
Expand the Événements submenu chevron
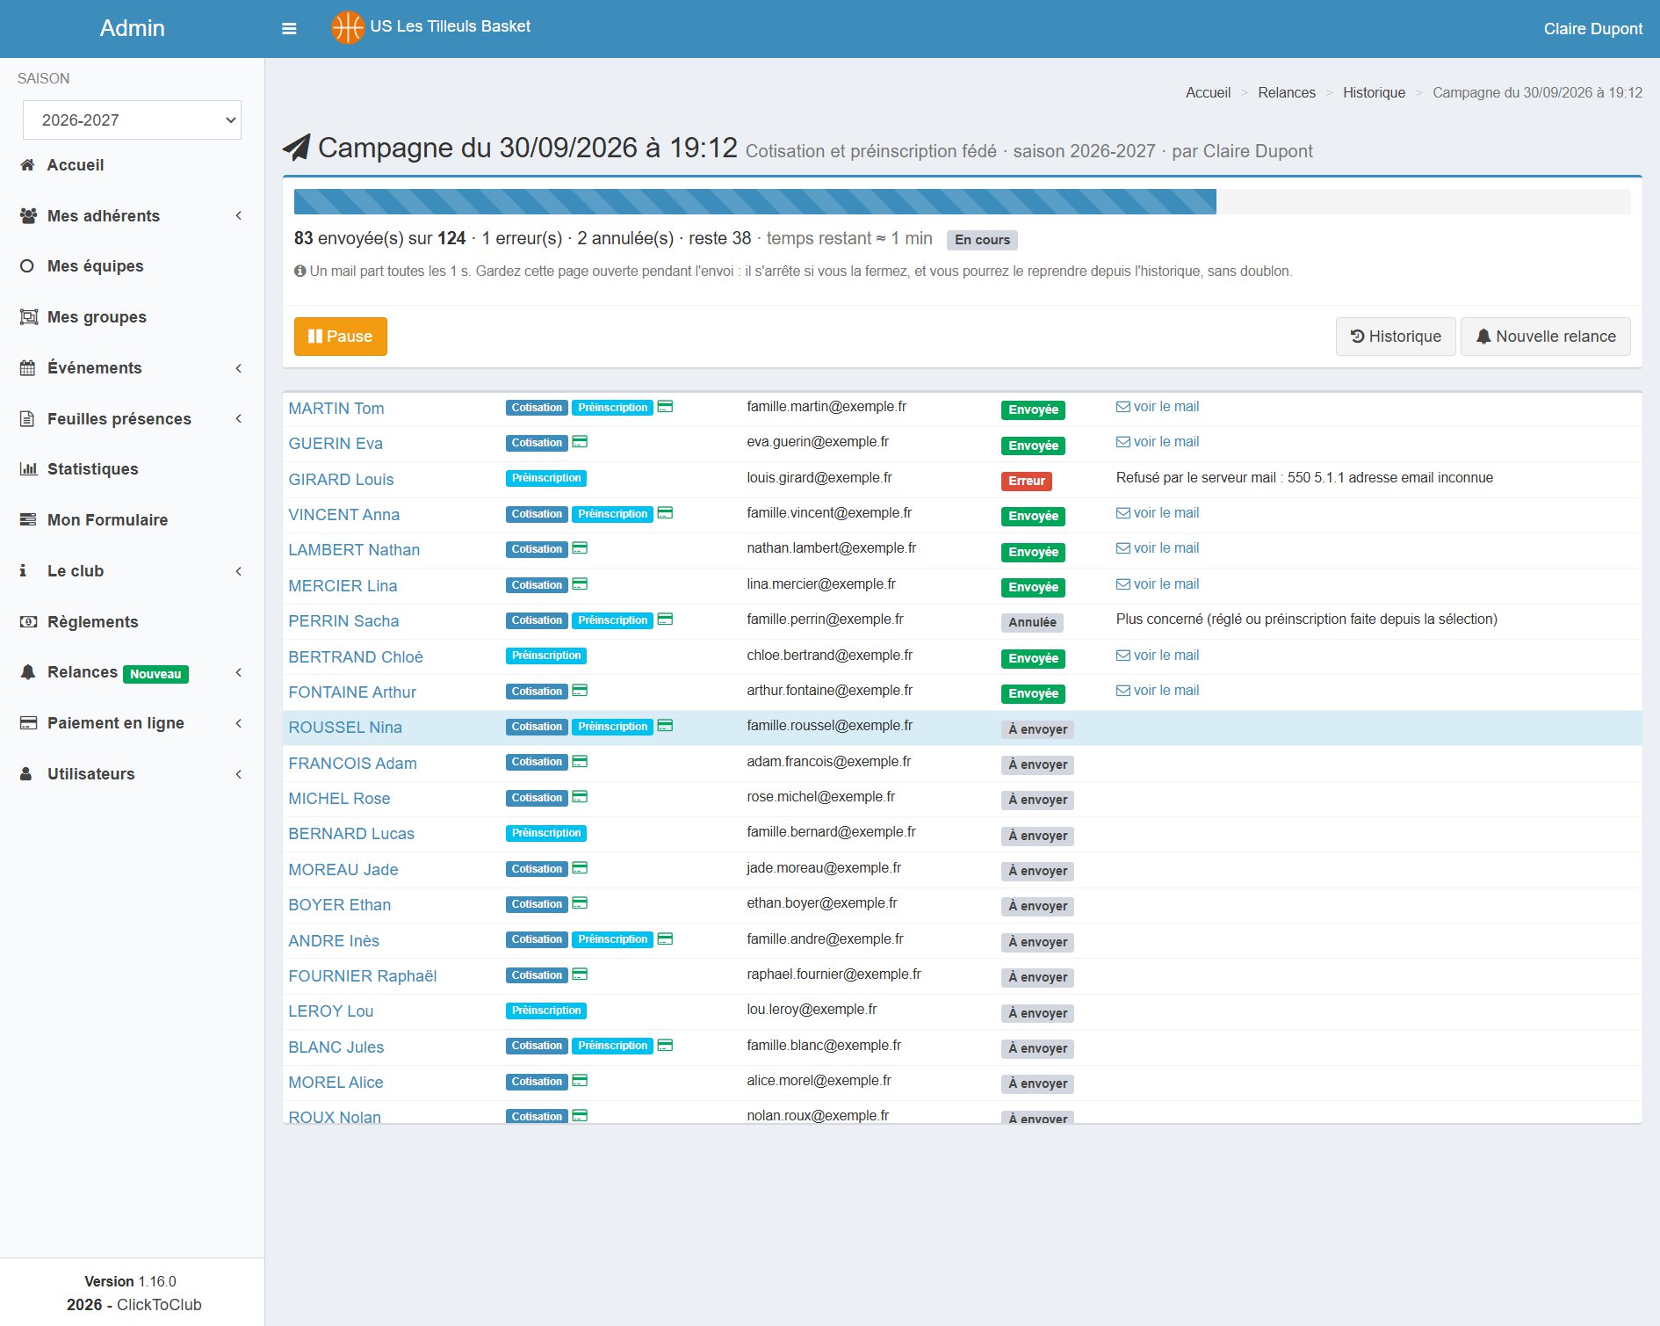239,368
